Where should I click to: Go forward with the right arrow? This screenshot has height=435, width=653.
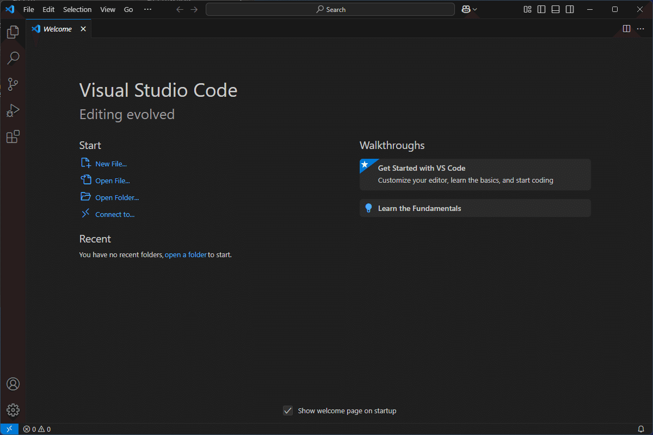[194, 9]
